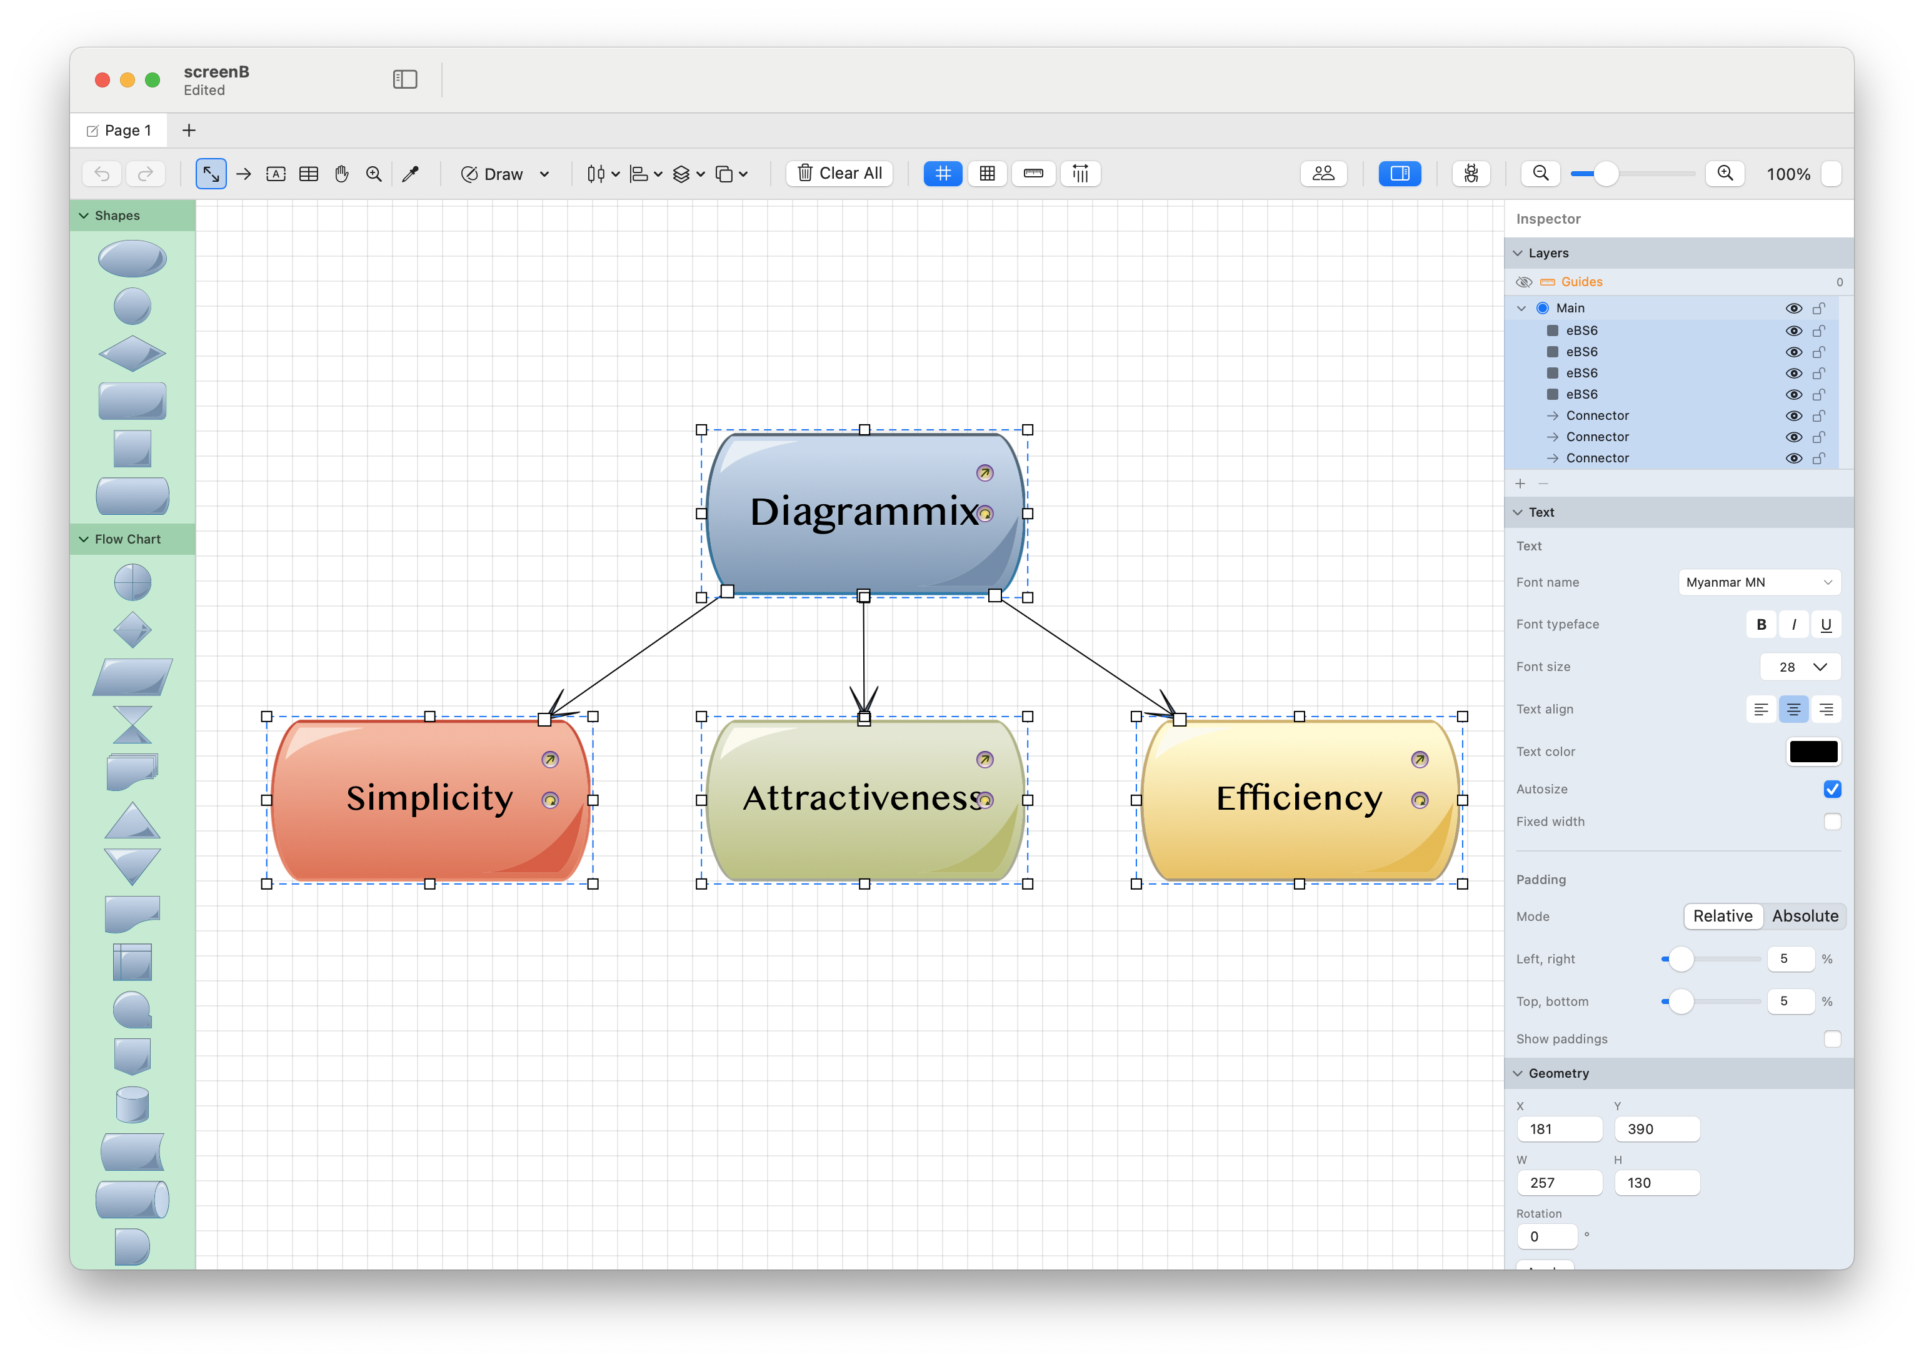This screenshot has width=1924, height=1362.
Task: Hide the first Connector layer
Action: click(1795, 415)
